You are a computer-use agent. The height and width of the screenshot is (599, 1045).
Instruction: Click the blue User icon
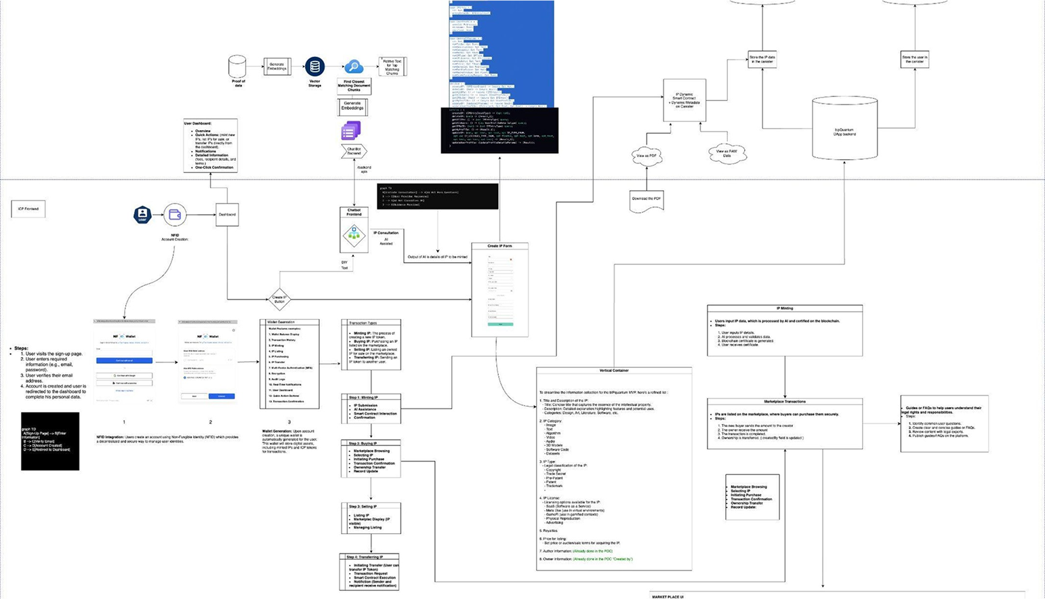[x=142, y=215]
